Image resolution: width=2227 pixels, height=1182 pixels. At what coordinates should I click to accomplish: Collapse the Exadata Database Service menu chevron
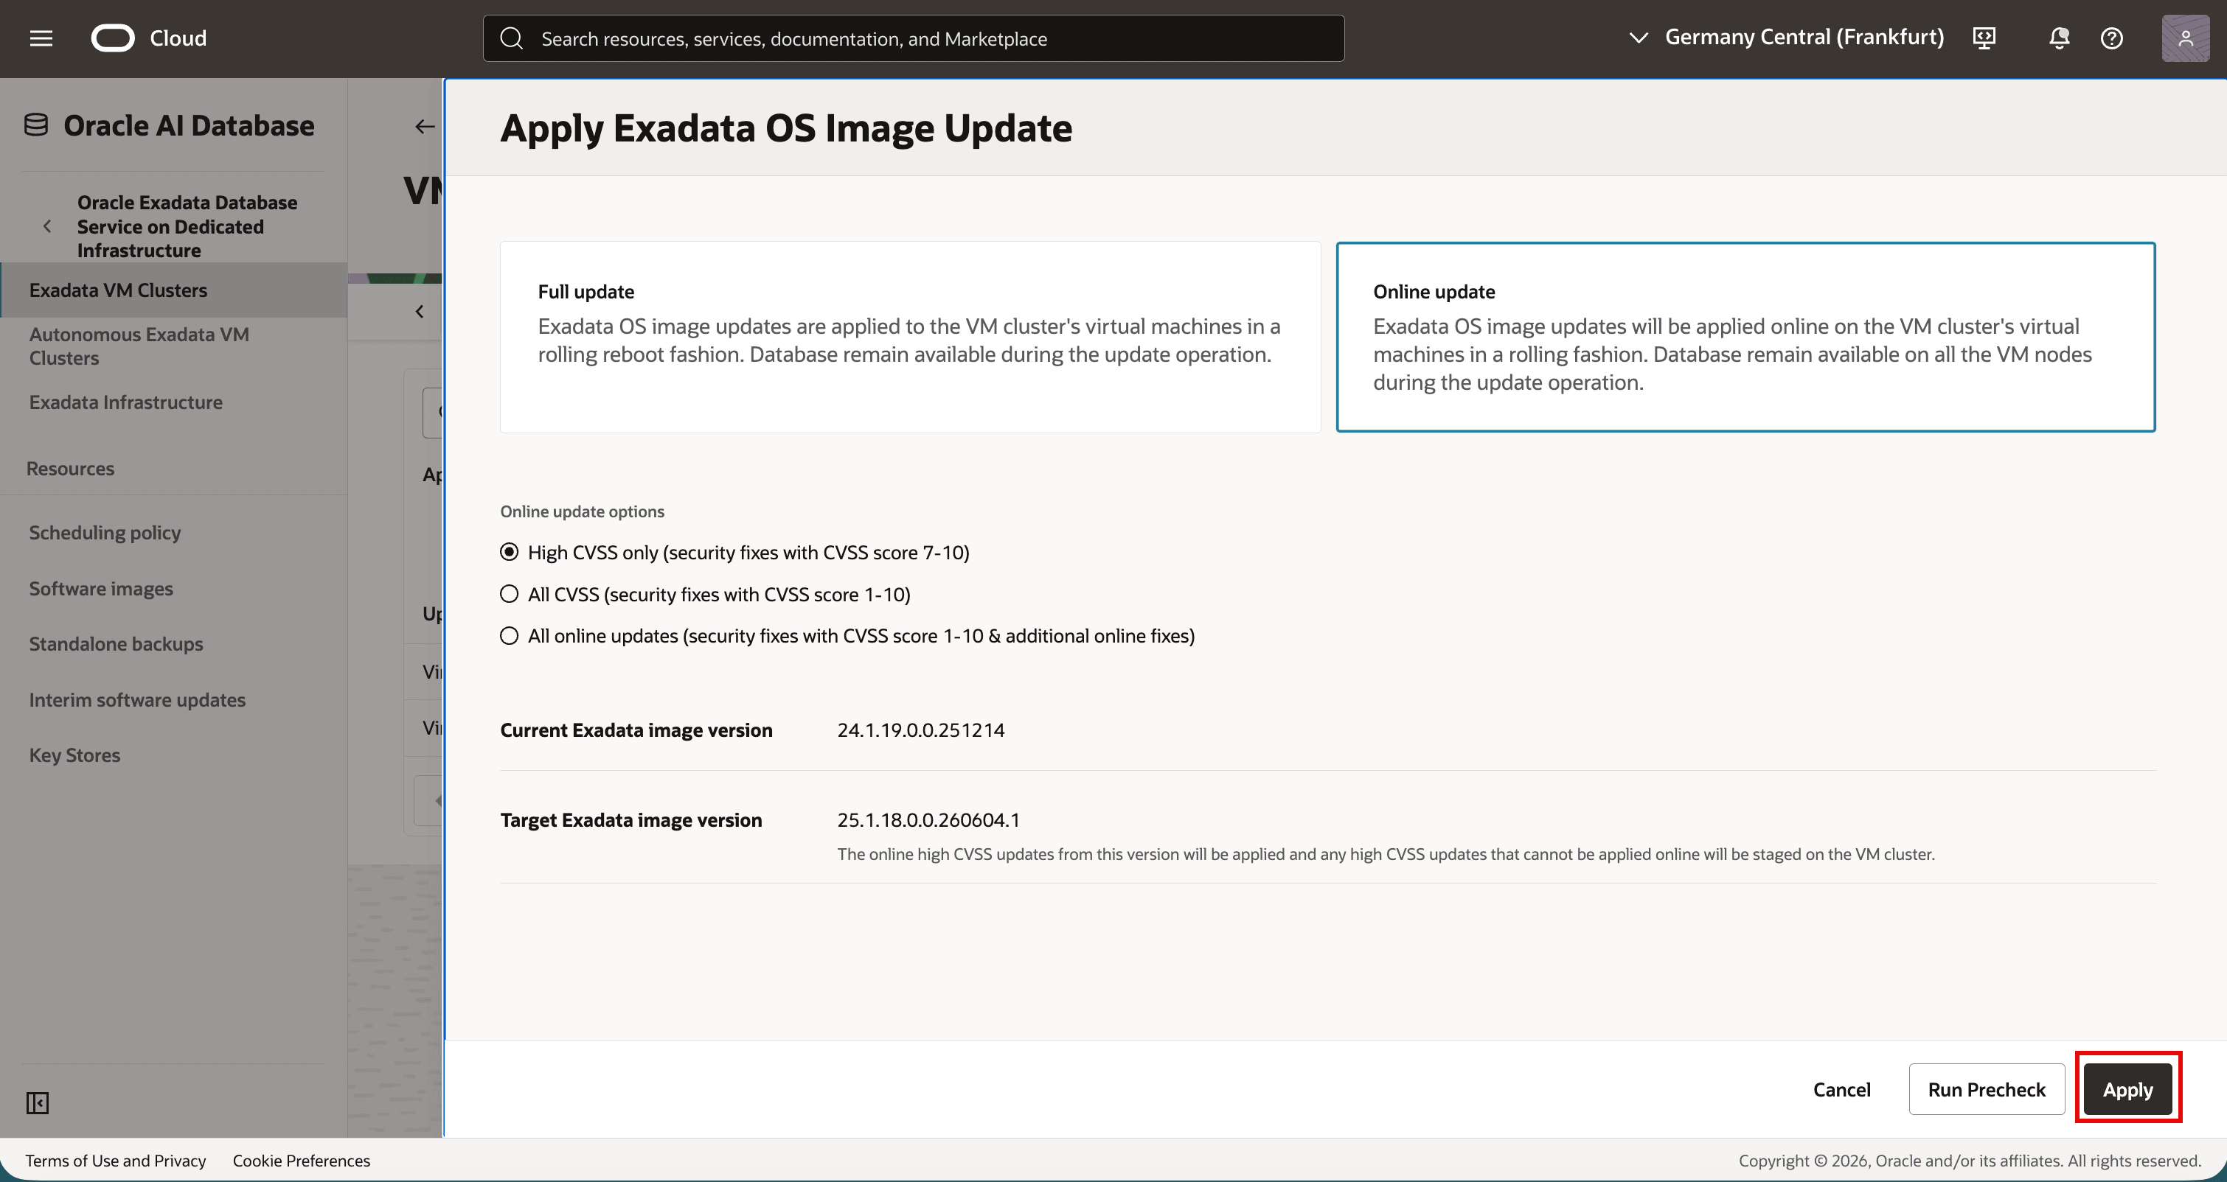(47, 226)
